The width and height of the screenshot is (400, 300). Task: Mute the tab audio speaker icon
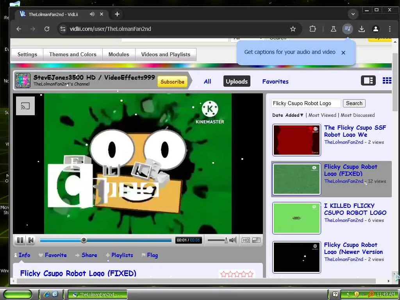[92, 14]
